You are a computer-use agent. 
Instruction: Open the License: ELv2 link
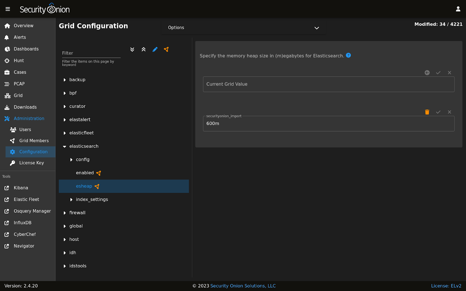(x=446, y=286)
